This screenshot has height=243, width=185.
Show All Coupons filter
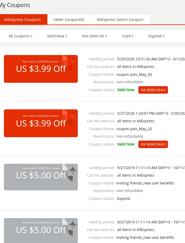coord(21,36)
